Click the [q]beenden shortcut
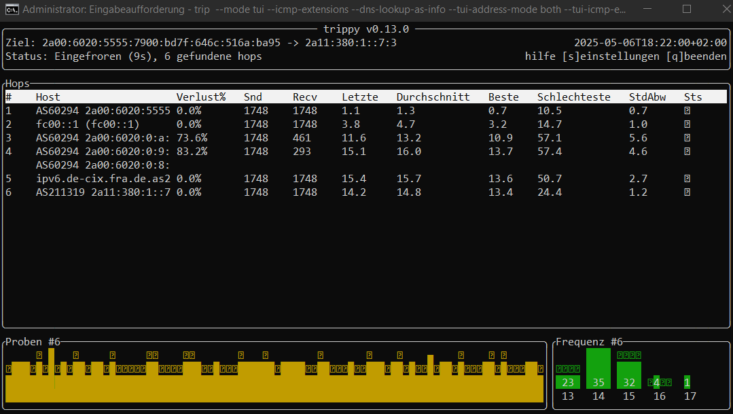The height and width of the screenshot is (414, 733). pyautogui.click(x=696, y=56)
